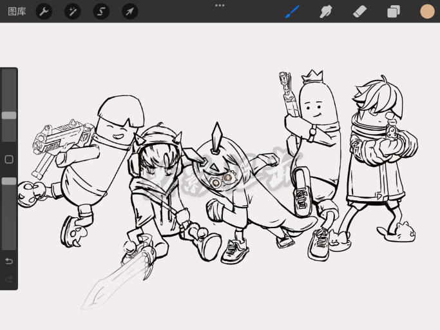
Task: Click the brush opacity slider handle
Action: pyautogui.click(x=9, y=181)
